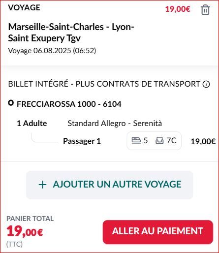Click the circle marker before Frecciarossa 1000

(x=11, y=103)
